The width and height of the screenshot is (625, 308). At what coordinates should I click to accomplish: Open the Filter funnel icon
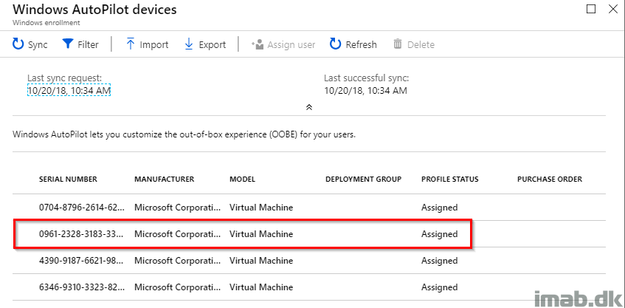(68, 44)
